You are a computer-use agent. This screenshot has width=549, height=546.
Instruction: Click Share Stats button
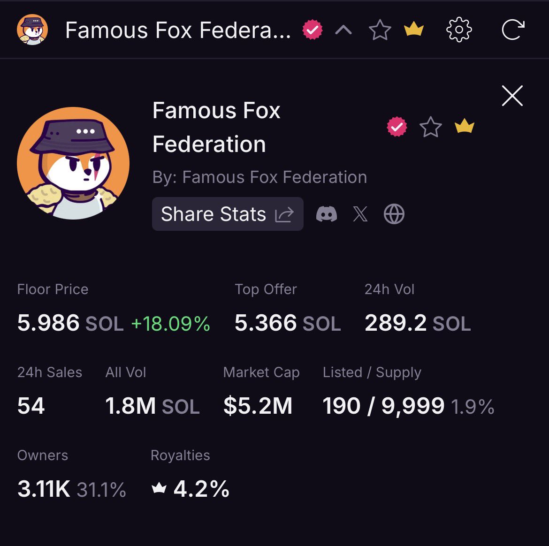click(228, 214)
